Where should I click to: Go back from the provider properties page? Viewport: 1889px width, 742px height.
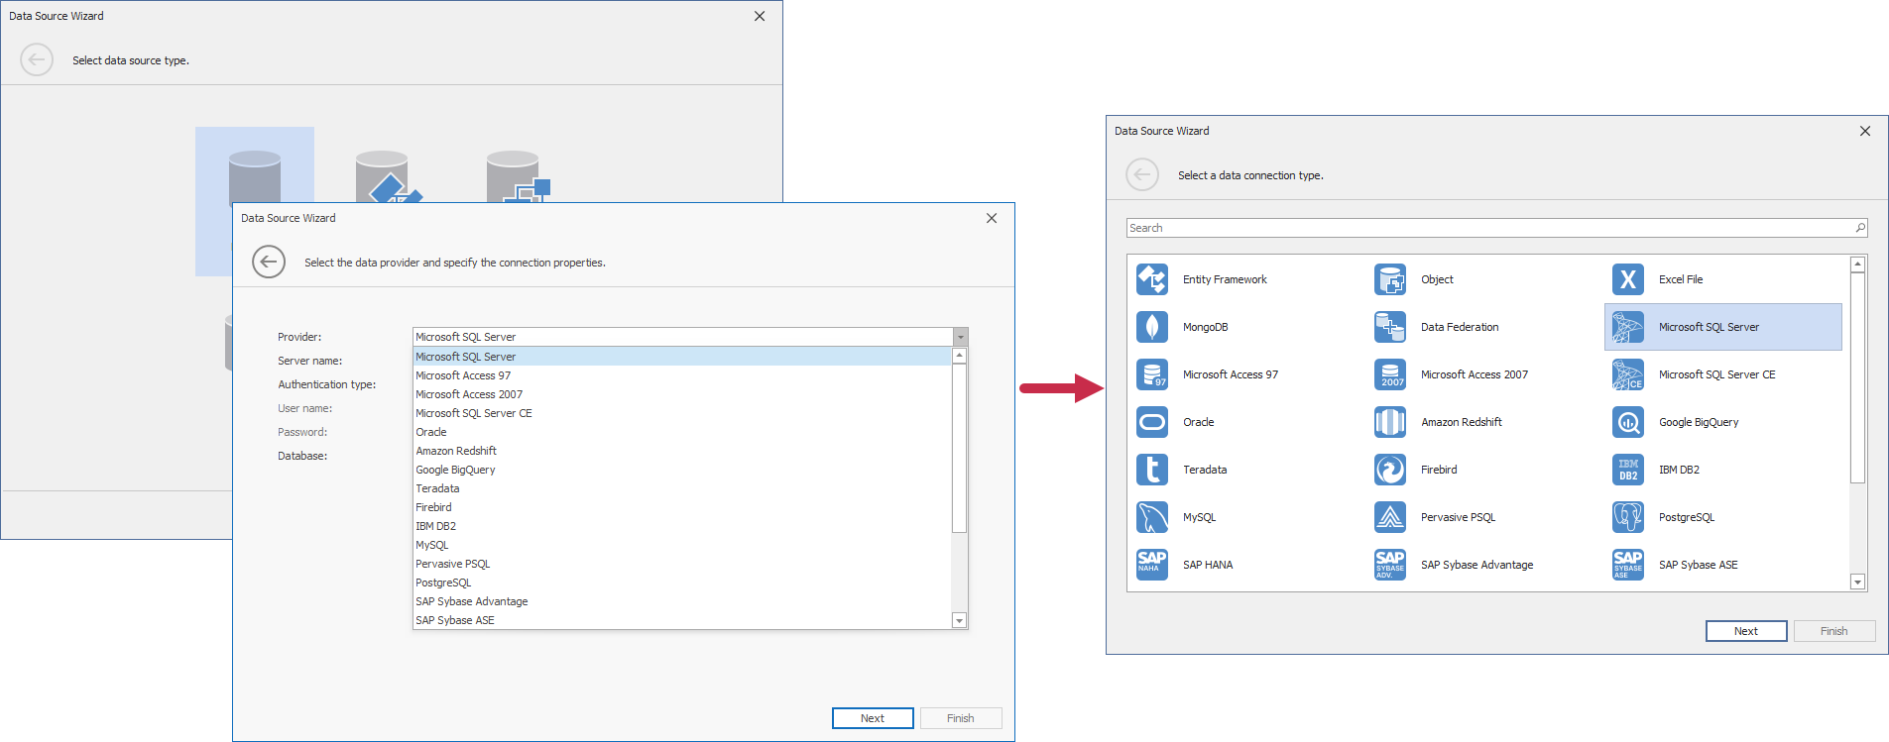click(269, 263)
